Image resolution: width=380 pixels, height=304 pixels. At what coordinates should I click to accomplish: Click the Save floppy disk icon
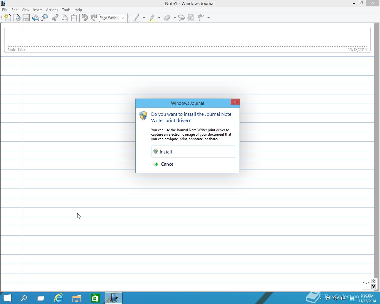26,18
